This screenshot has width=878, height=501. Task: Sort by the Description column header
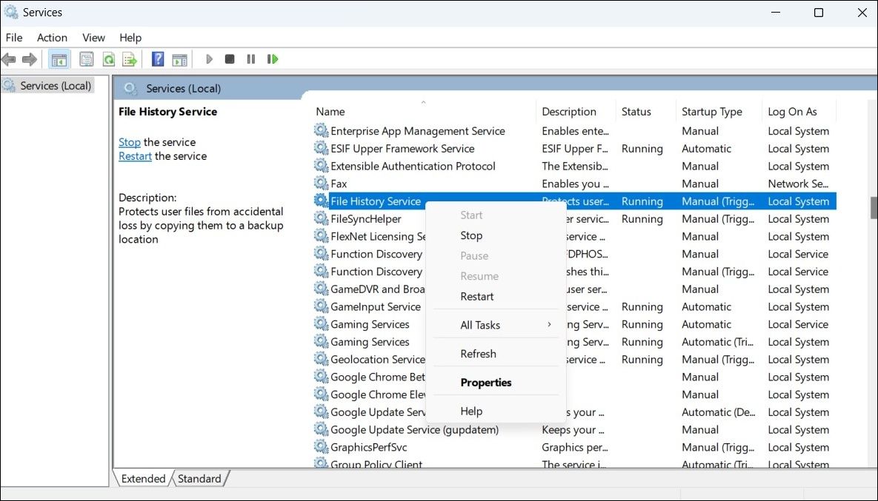(576, 111)
